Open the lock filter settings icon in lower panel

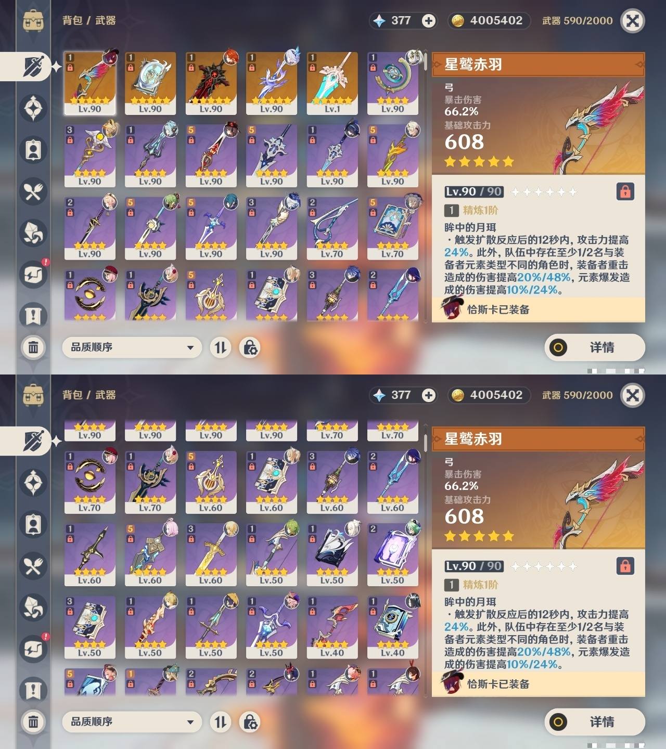[250, 721]
